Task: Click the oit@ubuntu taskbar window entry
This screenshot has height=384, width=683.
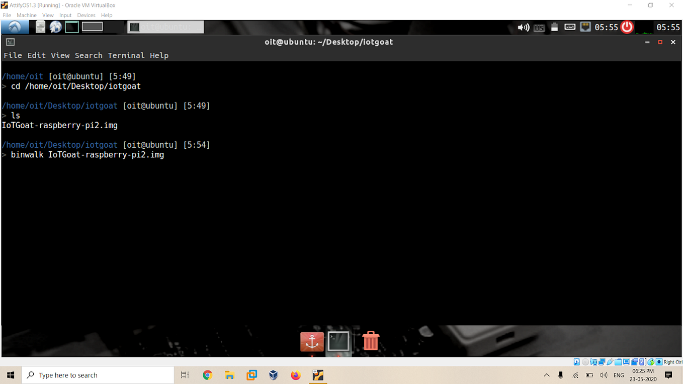Action: (165, 27)
